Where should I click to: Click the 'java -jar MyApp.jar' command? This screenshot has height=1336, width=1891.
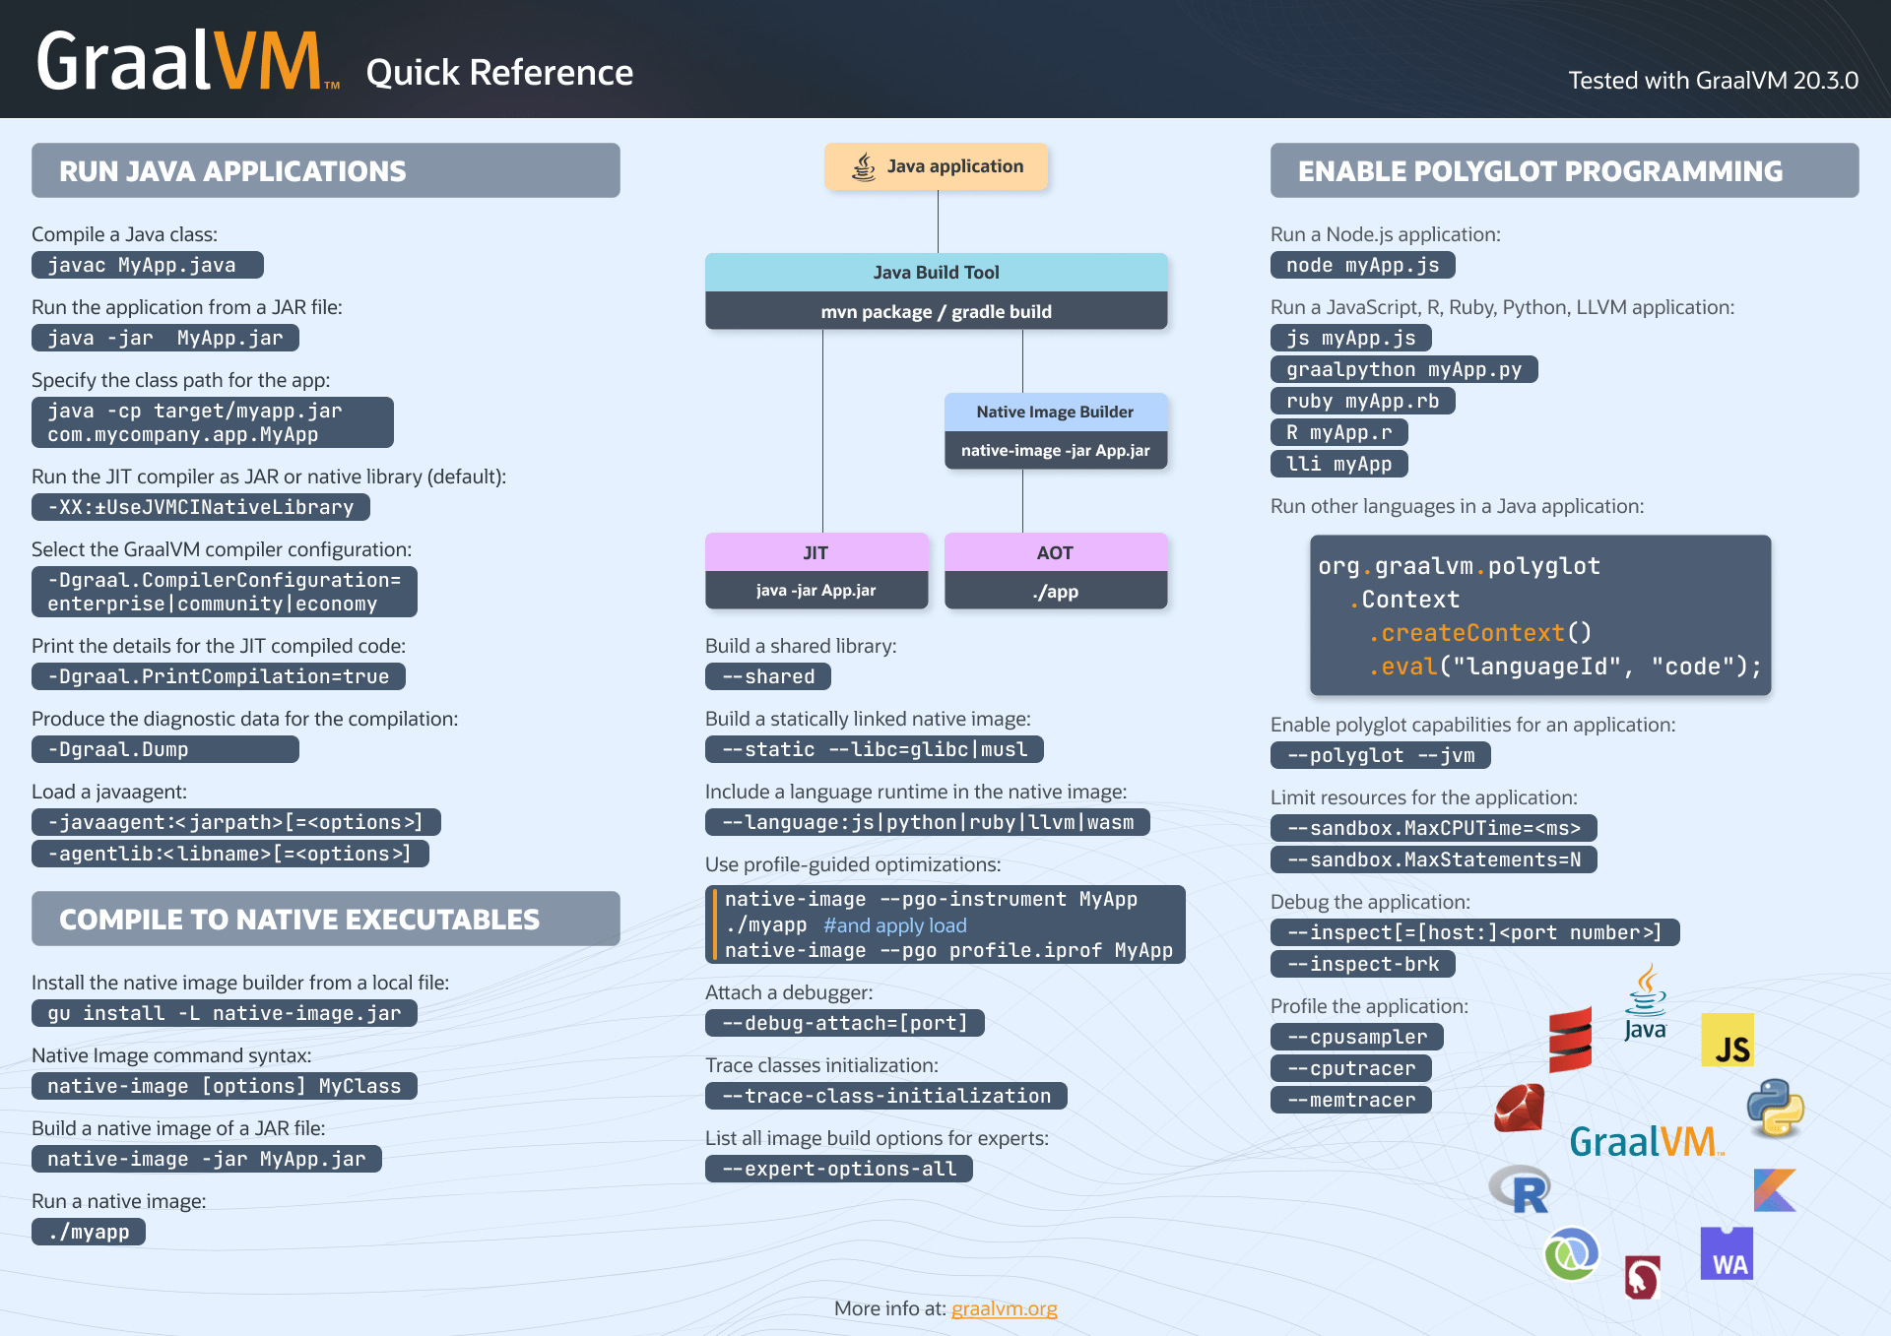click(164, 338)
